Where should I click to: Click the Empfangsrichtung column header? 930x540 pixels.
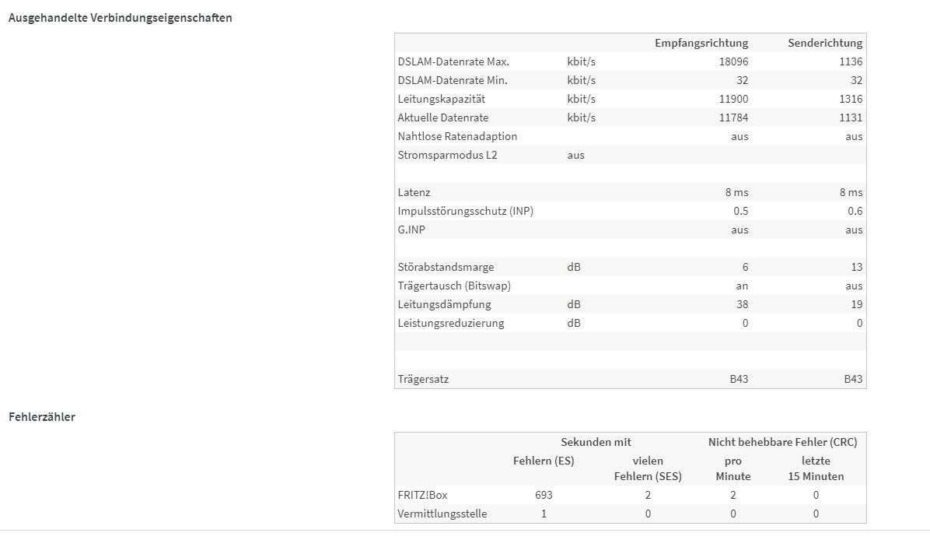701,43
